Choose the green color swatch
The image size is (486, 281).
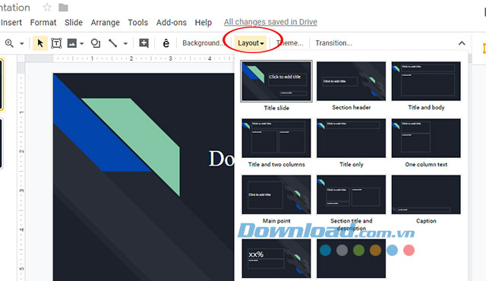coord(358,250)
